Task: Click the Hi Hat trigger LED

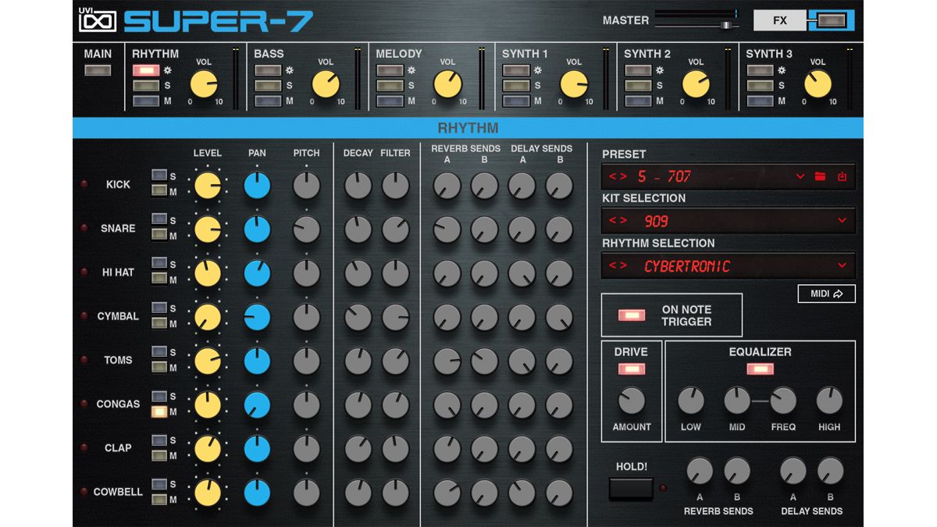Action: [84, 272]
